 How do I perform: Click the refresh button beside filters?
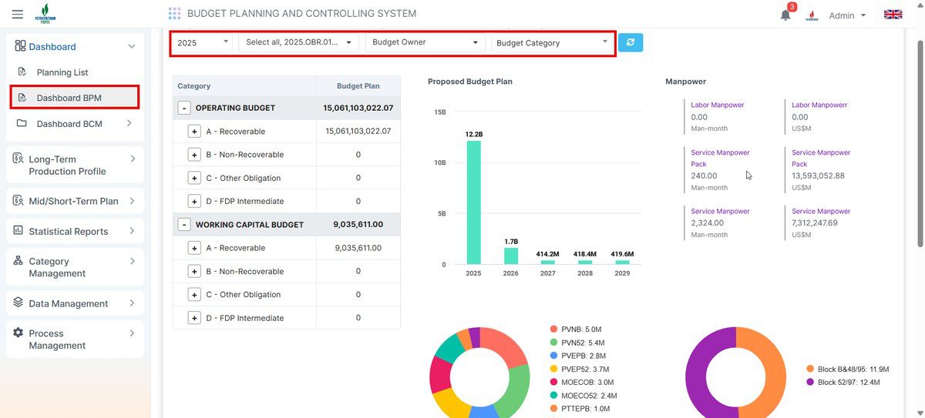click(x=631, y=42)
